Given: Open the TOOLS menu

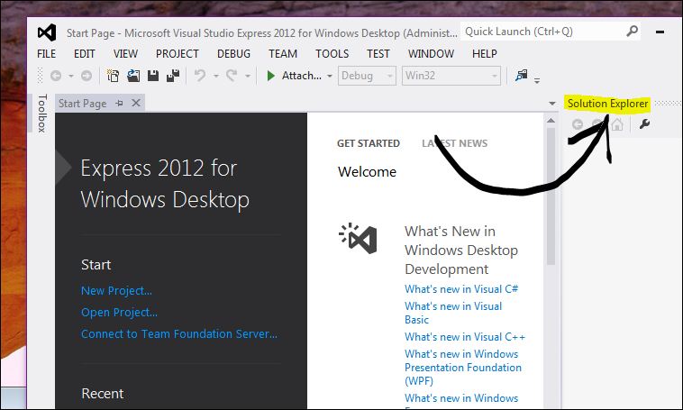Looking at the screenshot, I should pyautogui.click(x=332, y=54).
